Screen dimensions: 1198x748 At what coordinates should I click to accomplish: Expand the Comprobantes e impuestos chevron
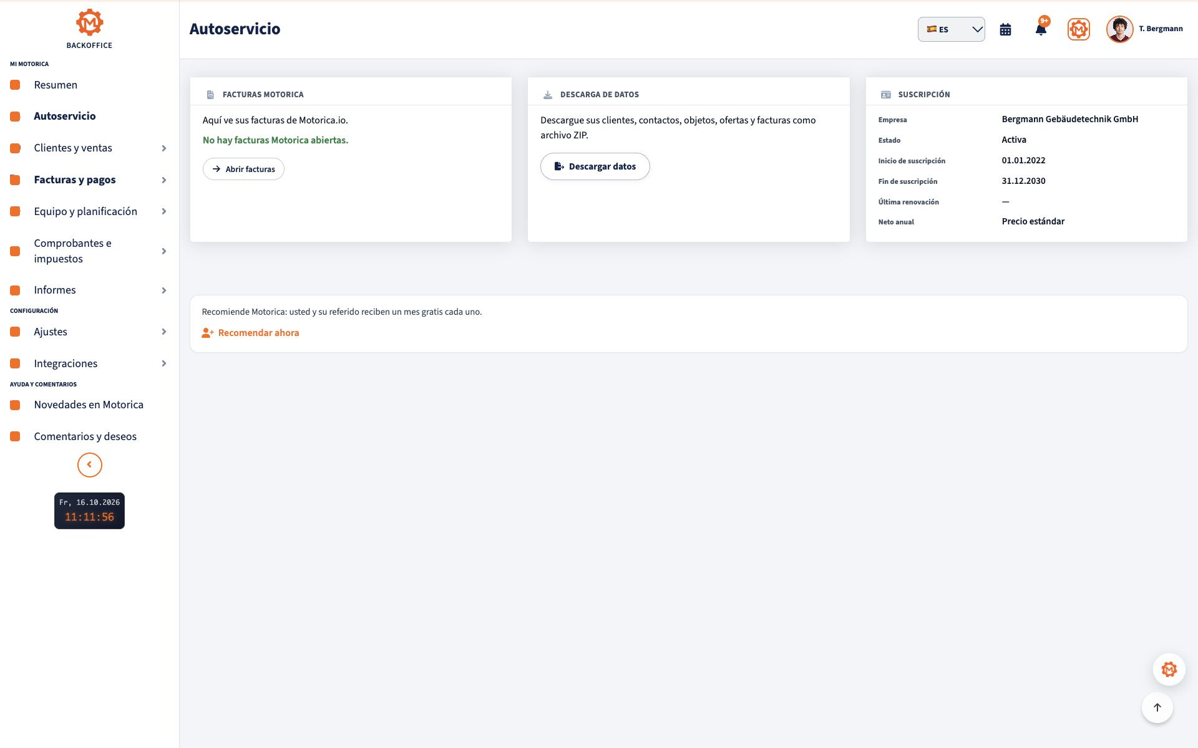click(164, 251)
